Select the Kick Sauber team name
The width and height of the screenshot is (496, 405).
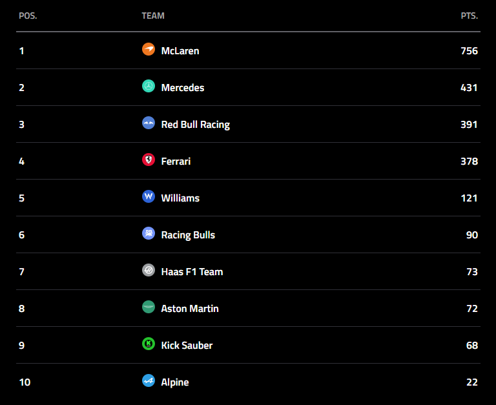(x=187, y=345)
